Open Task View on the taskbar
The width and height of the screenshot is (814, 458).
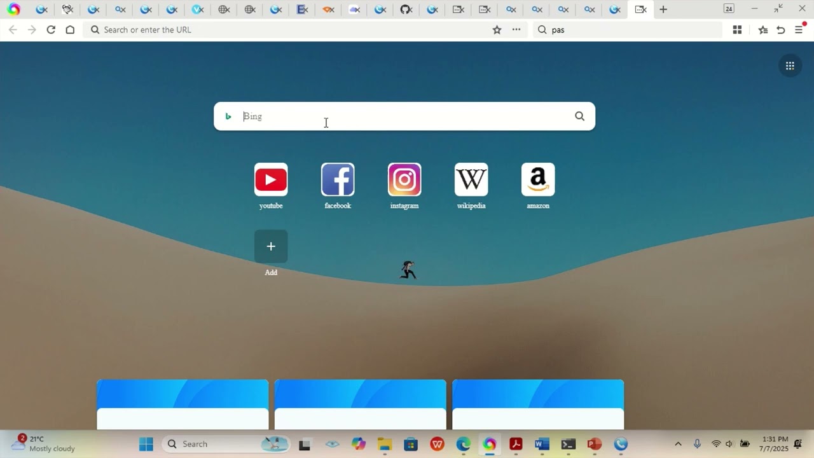(x=305, y=444)
